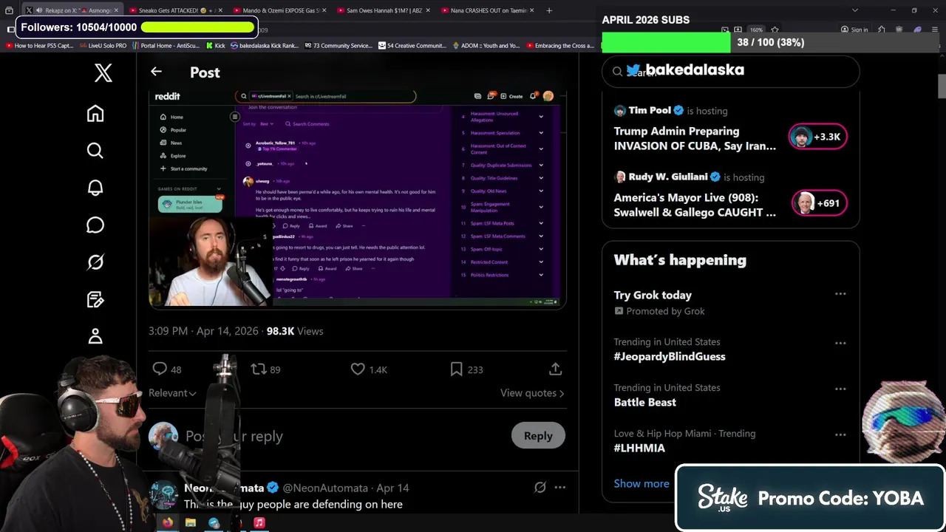Submit with the Reply button
The height and width of the screenshot is (532, 946).
pos(538,436)
